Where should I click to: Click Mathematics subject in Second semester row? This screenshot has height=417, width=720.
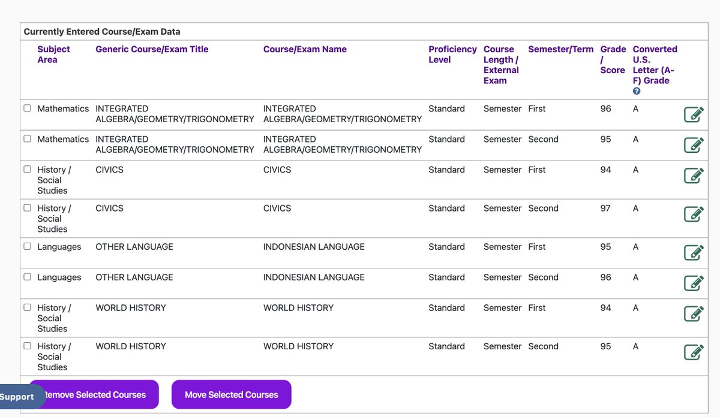pos(63,140)
